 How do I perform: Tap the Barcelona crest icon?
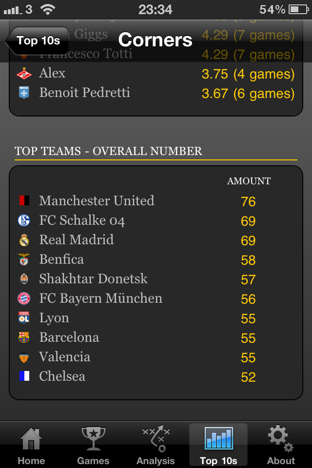pyautogui.click(x=24, y=337)
